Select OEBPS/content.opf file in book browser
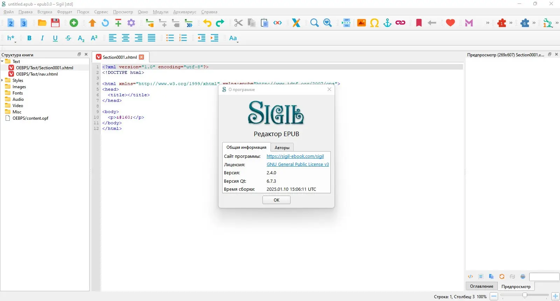This screenshot has height=301, width=560. tap(30, 118)
